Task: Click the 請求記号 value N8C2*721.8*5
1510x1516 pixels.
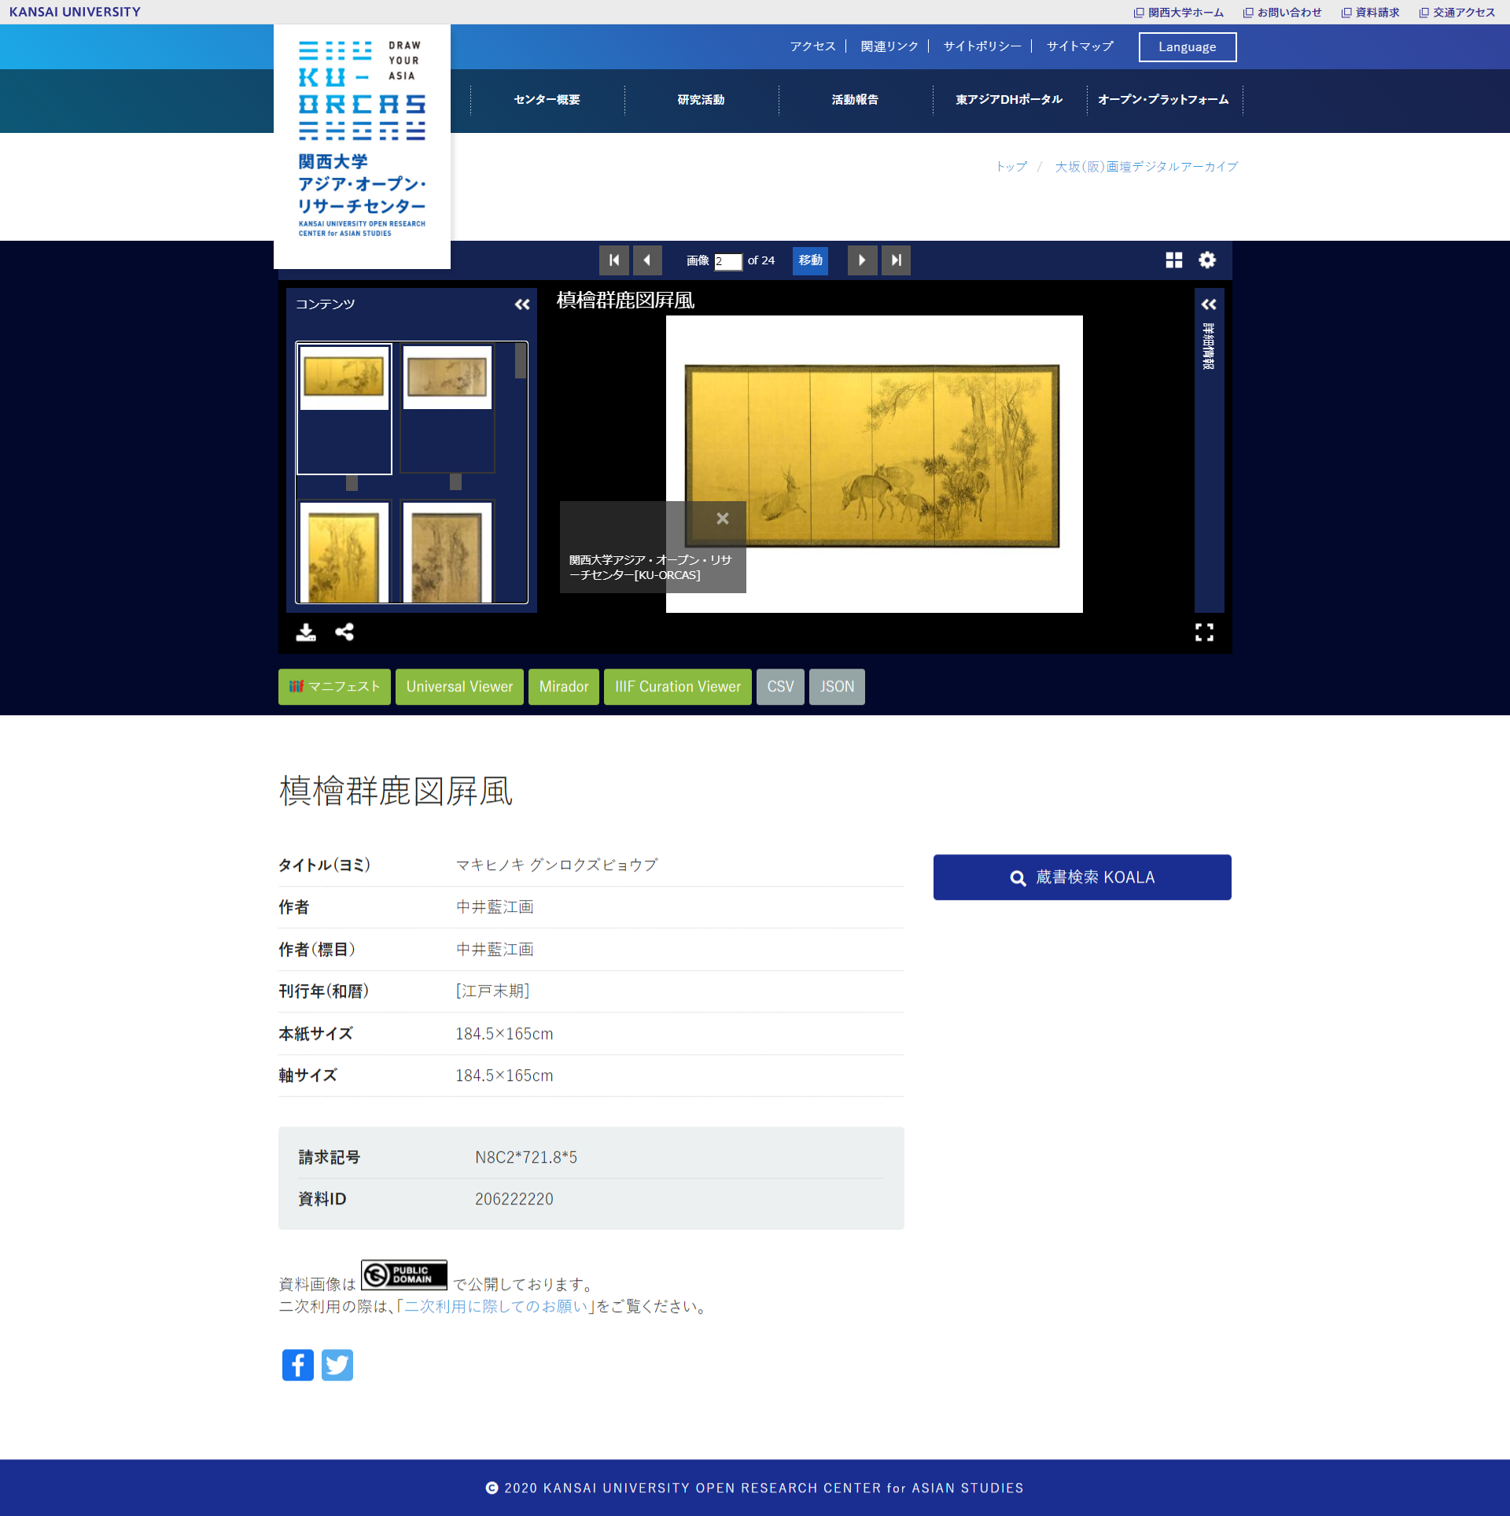Action: (x=526, y=1157)
